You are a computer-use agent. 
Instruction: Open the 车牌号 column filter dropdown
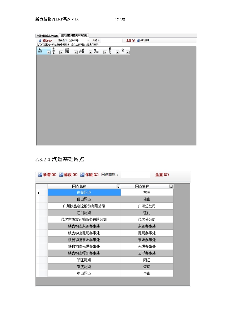[61, 52]
